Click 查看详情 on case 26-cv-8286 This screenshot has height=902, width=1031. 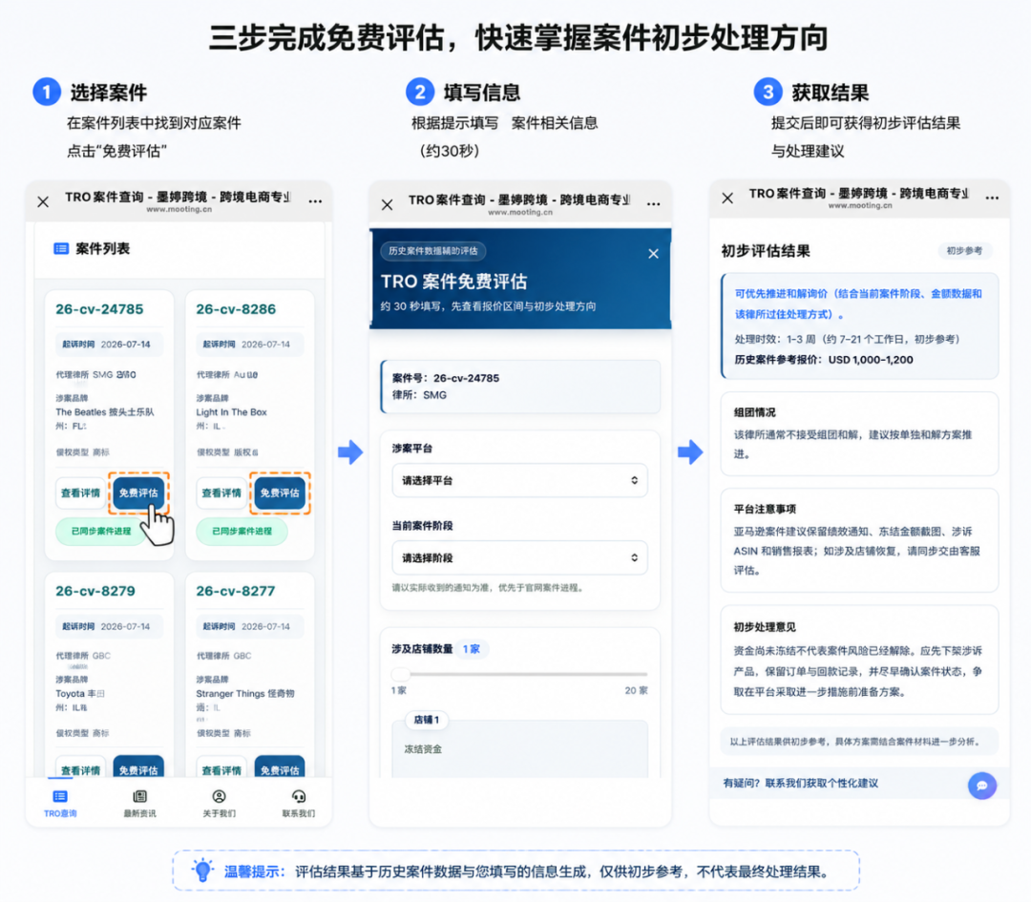pyautogui.click(x=221, y=493)
